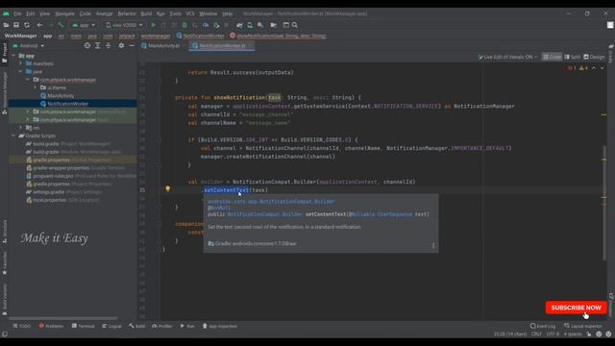Screen dimensions: 615x346
Task: Click the Back navigation arrow
Action: pyautogui.click(x=39, y=25)
